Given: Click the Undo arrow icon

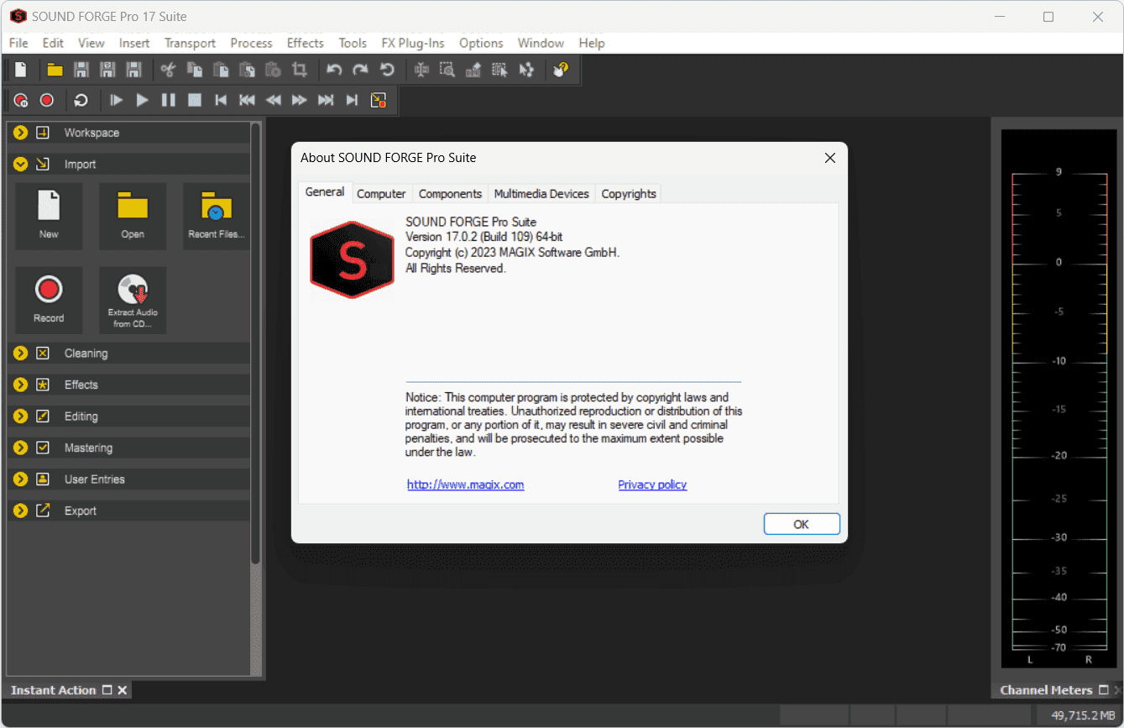Looking at the screenshot, I should pos(334,70).
